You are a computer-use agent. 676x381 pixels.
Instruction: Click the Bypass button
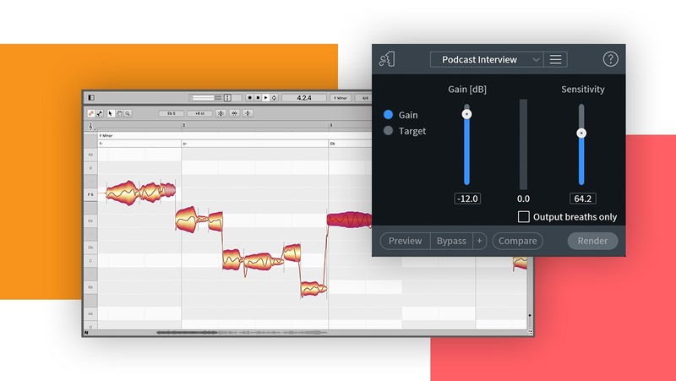(451, 241)
